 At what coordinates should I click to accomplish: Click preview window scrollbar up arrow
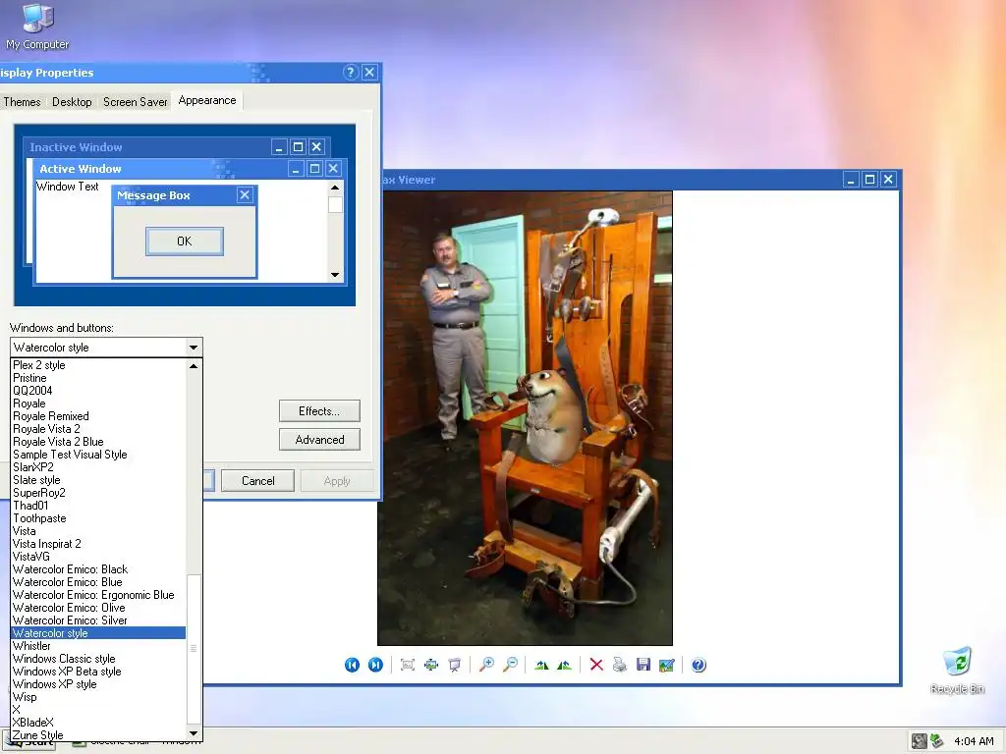(x=335, y=188)
